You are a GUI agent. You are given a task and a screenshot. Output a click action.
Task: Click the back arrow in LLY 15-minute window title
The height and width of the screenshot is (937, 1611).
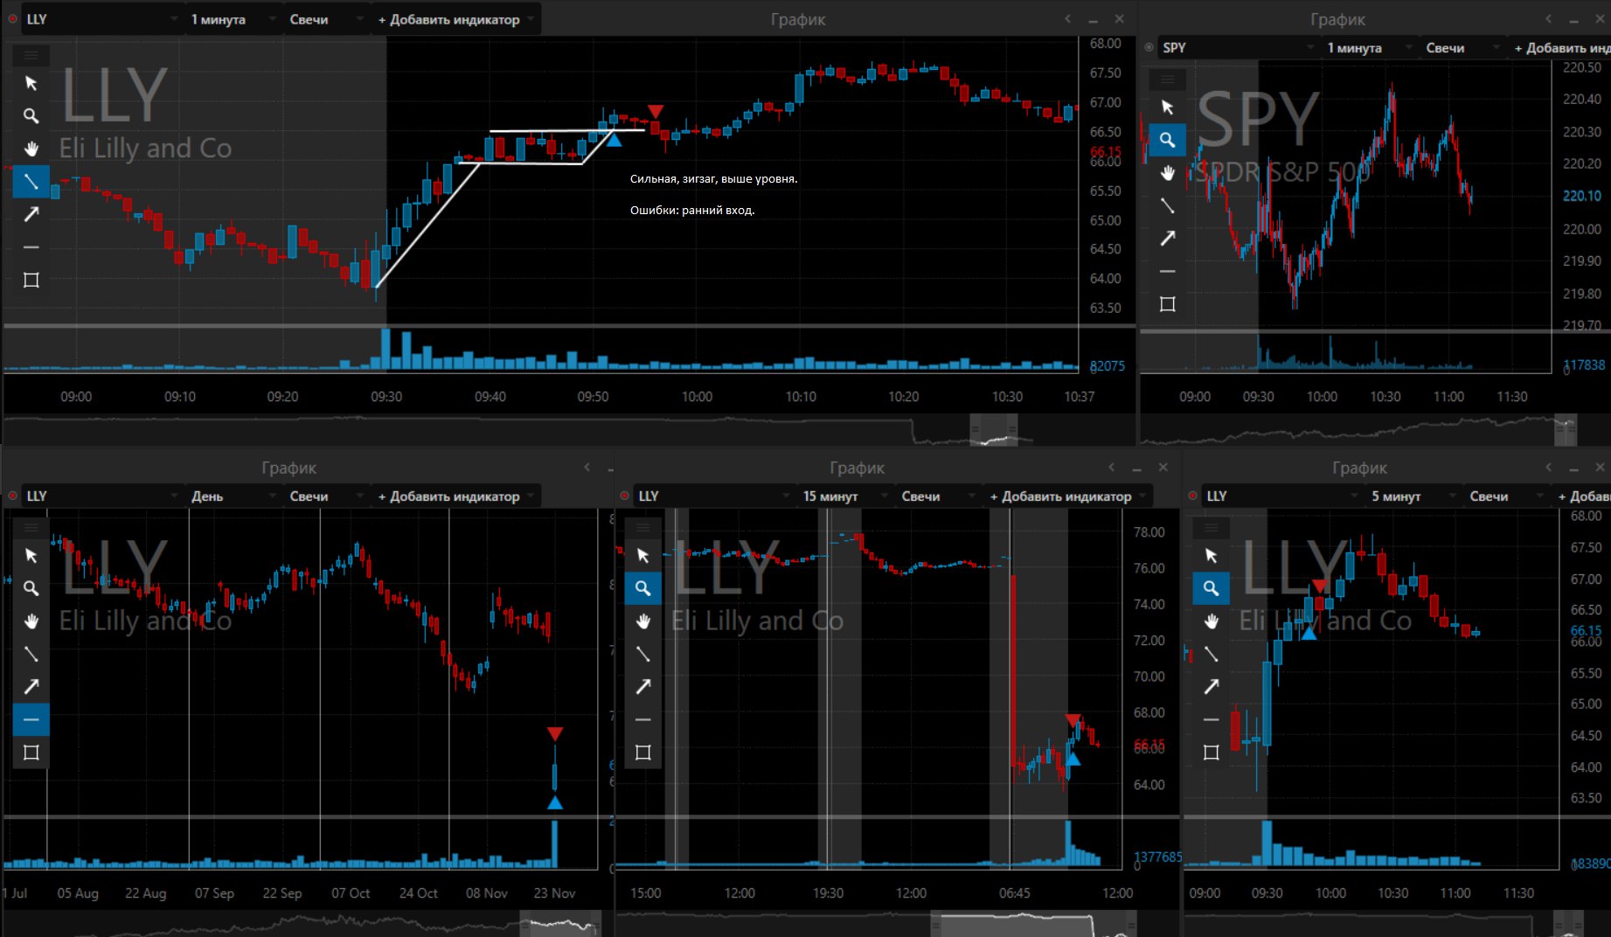tap(1111, 468)
